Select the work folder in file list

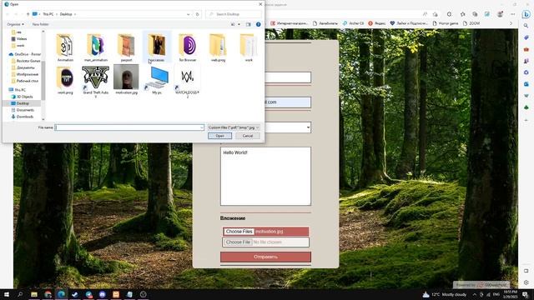tap(249, 47)
